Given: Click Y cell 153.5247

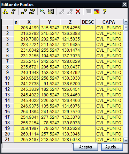Looking at the screenshot, I should click(x=50, y=72).
